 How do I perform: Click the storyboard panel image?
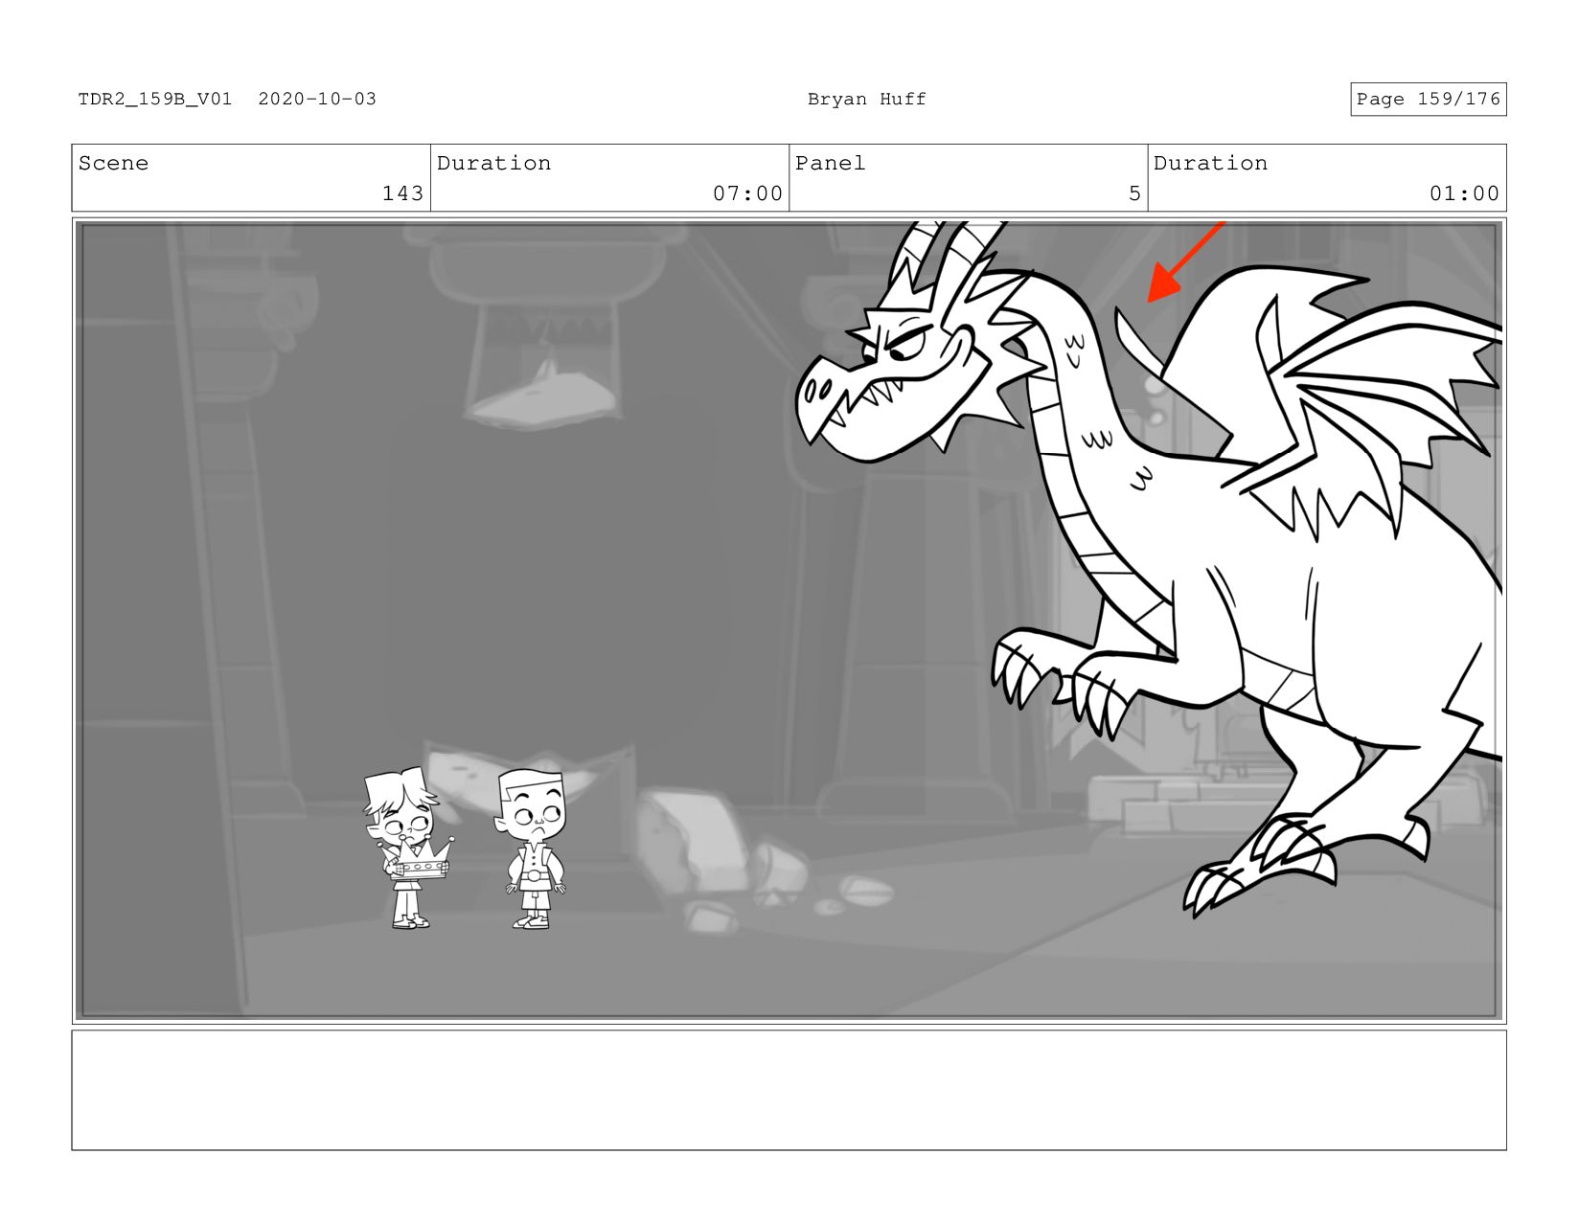[789, 621]
